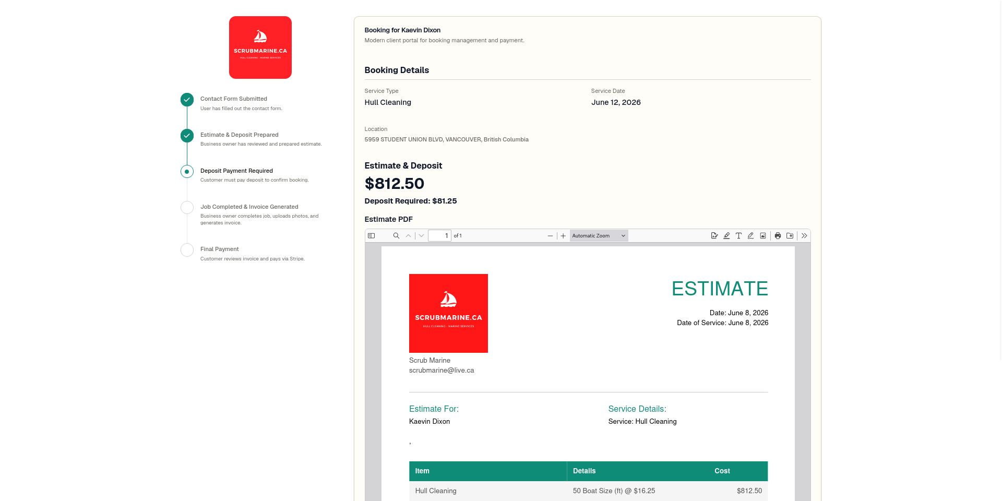Click scrubmarine@live.ca email in the PDF
Screen dimensions: 1002x501
[442, 371]
